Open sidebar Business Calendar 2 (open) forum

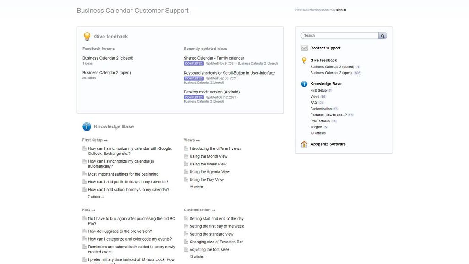(x=331, y=73)
